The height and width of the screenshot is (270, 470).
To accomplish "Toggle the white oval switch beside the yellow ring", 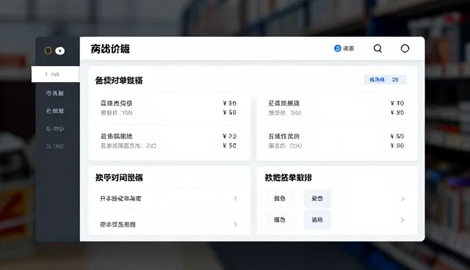I will [x=60, y=51].
